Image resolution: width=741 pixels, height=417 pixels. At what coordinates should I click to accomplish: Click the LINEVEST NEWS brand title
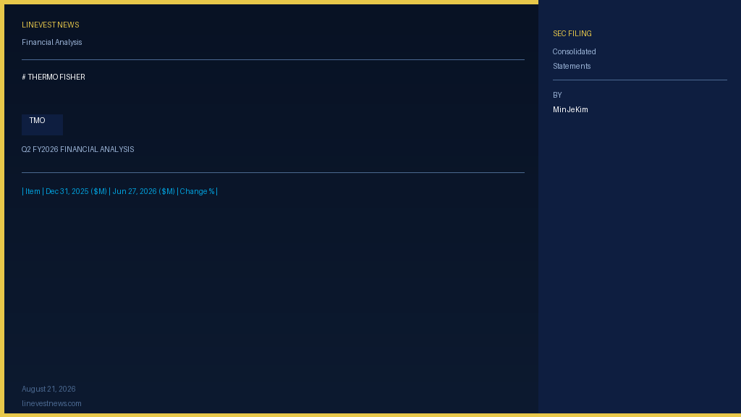50,25
